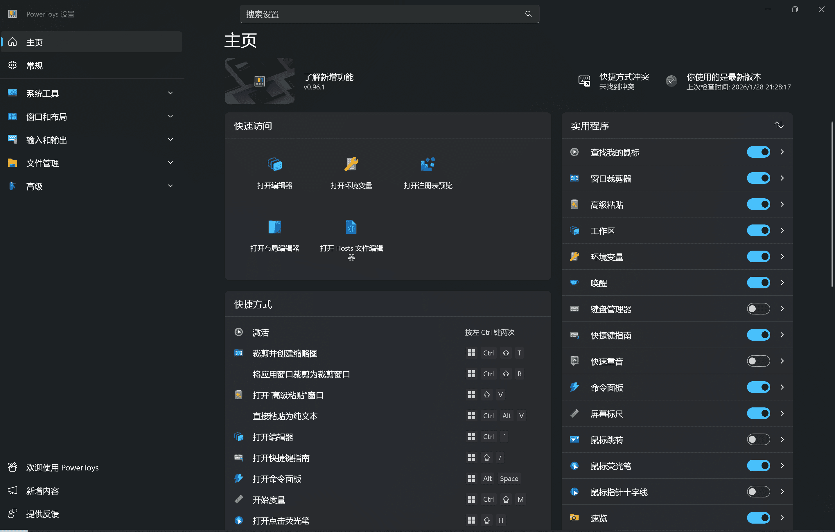Enable the 鼠标跳转 toggle

pyautogui.click(x=758, y=439)
